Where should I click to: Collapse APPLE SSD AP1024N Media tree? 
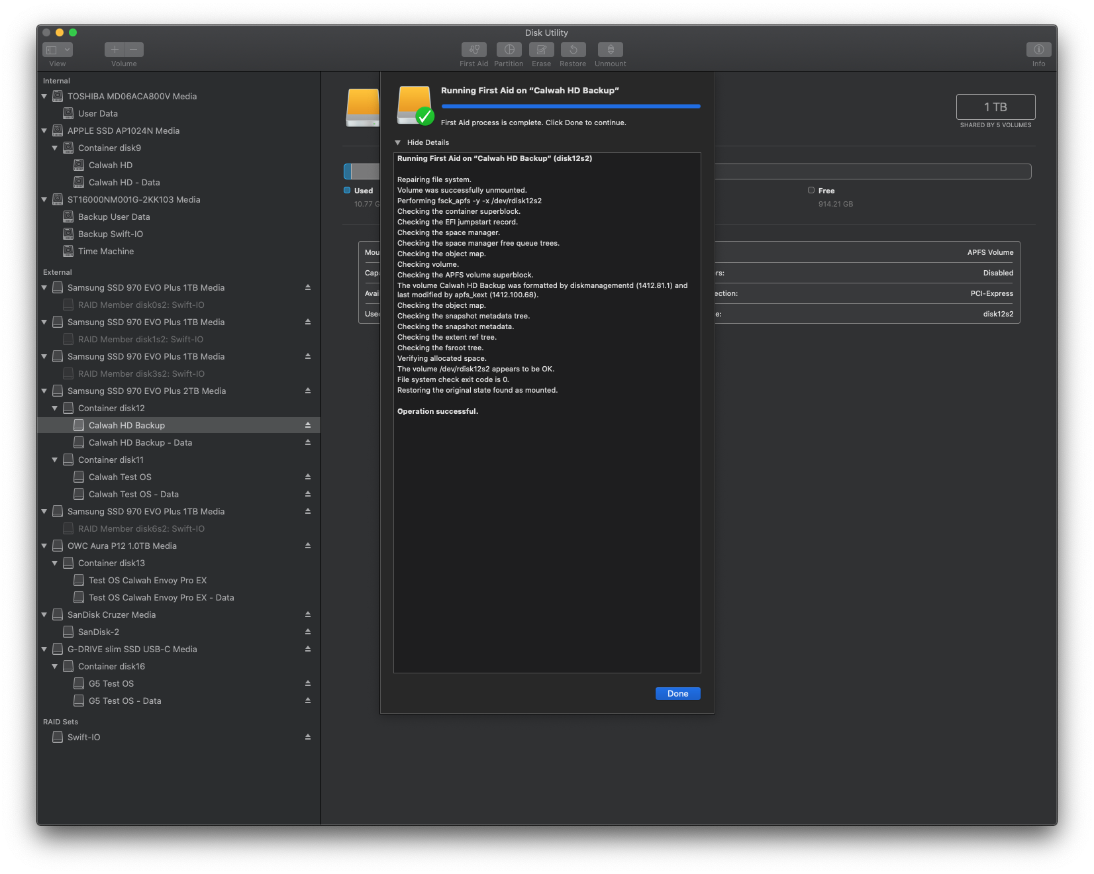click(44, 130)
